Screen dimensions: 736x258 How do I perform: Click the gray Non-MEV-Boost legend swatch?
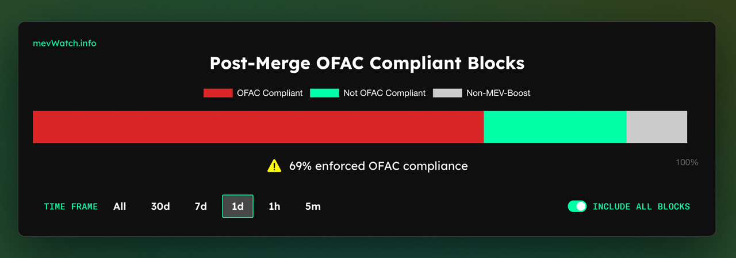[x=447, y=93]
